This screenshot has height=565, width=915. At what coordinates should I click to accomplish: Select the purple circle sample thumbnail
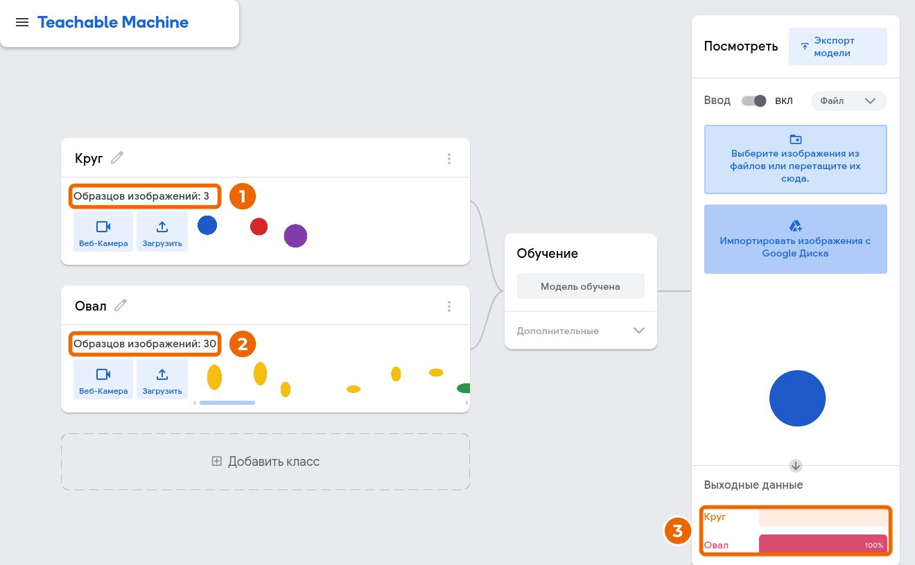click(295, 236)
